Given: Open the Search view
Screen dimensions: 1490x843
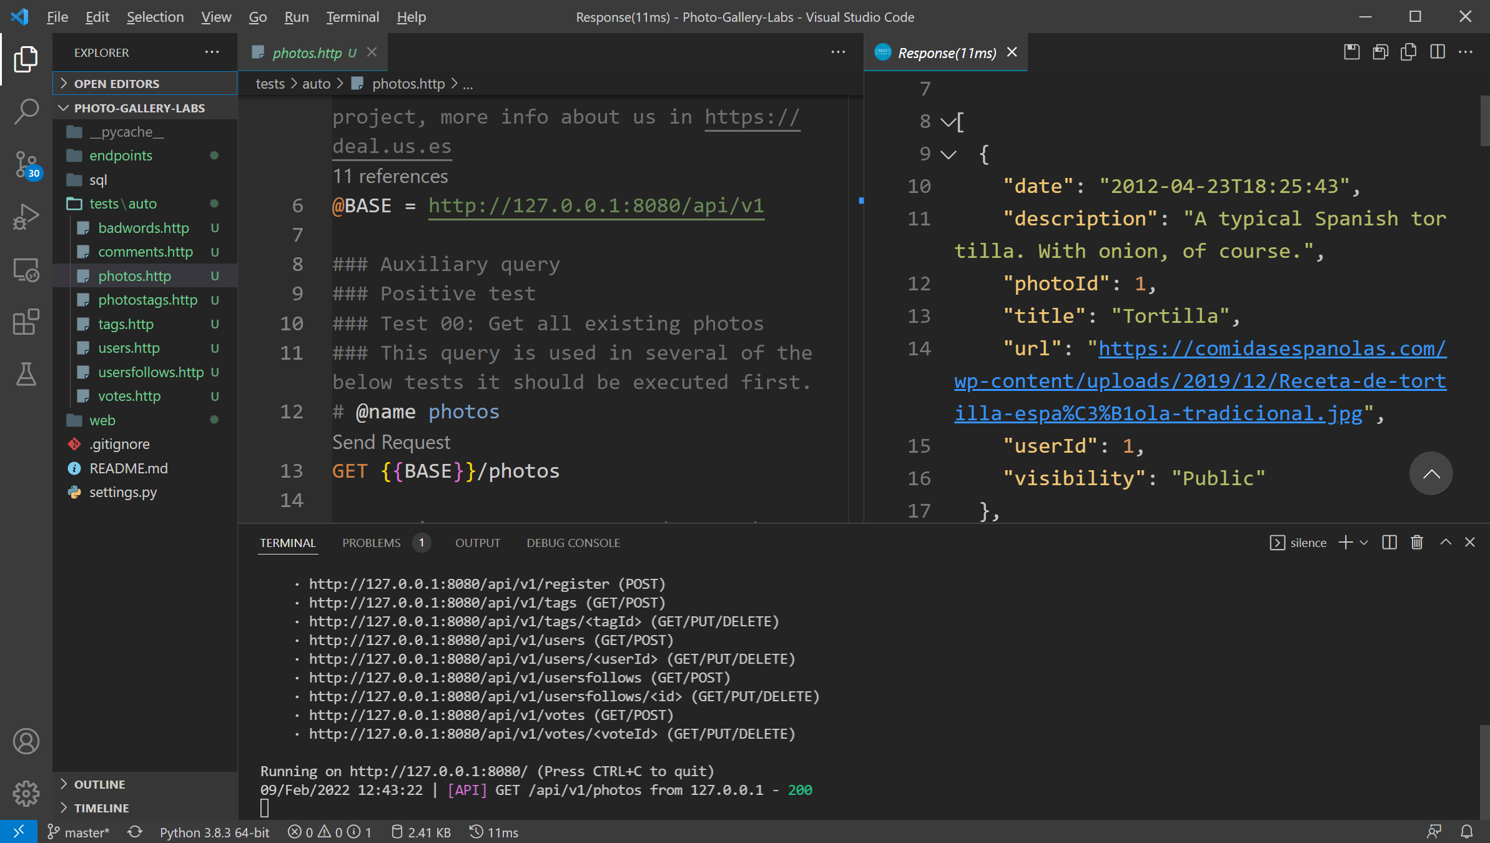Looking at the screenshot, I should [x=26, y=111].
